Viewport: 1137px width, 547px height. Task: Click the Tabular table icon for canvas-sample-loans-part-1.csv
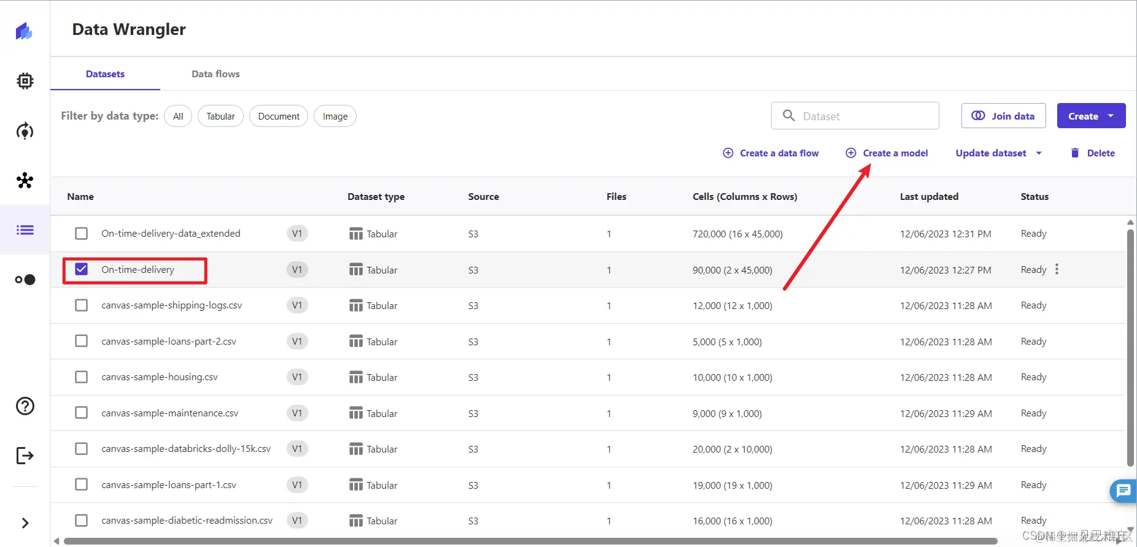[356, 485]
